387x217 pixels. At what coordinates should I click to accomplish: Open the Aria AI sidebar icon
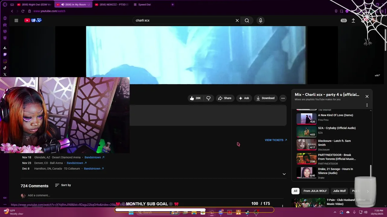5,48
